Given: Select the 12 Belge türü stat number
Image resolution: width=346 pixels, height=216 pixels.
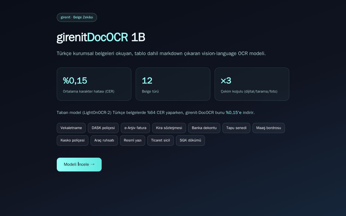Looking at the screenshot, I should [x=147, y=81].
